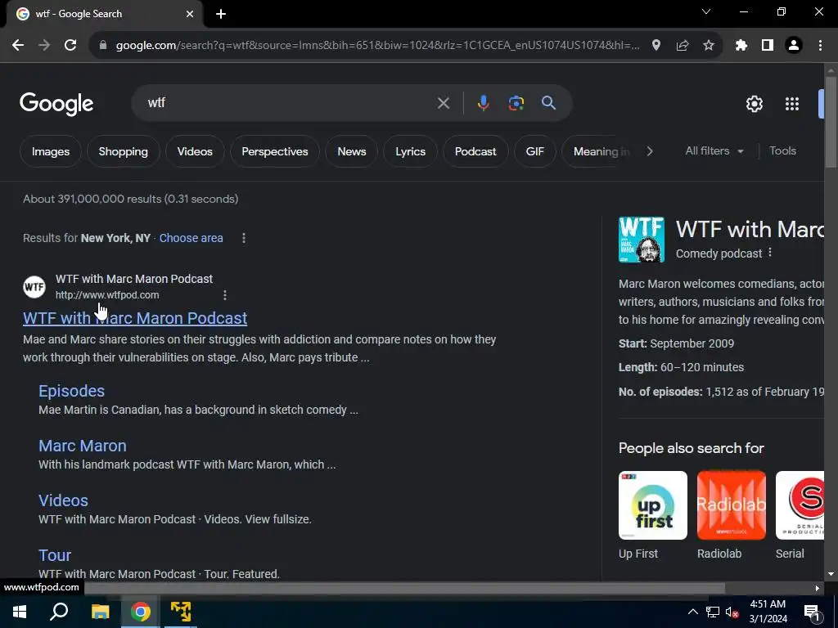This screenshot has height=628, width=838.
Task: Select the Lyrics filter chip
Action: click(x=411, y=151)
